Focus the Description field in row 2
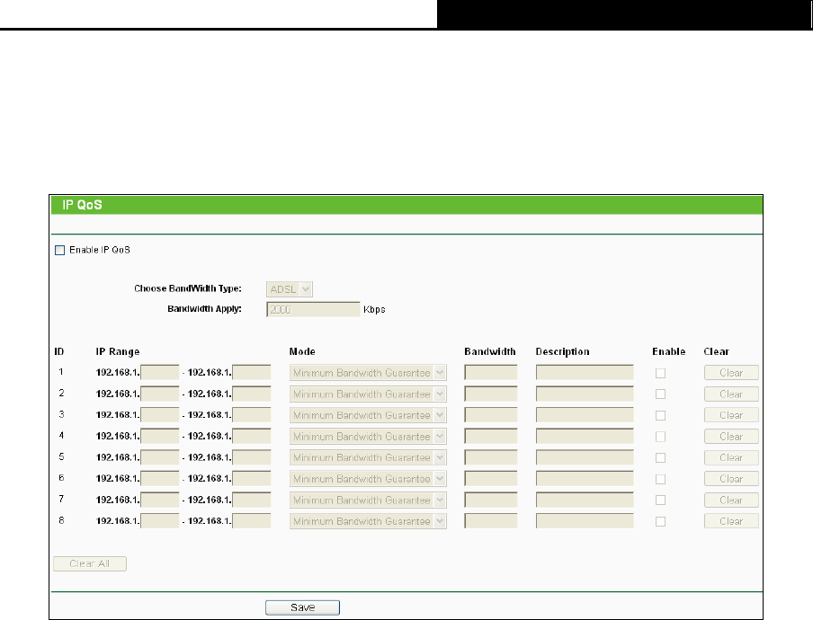813x620 pixels. (585, 394)
